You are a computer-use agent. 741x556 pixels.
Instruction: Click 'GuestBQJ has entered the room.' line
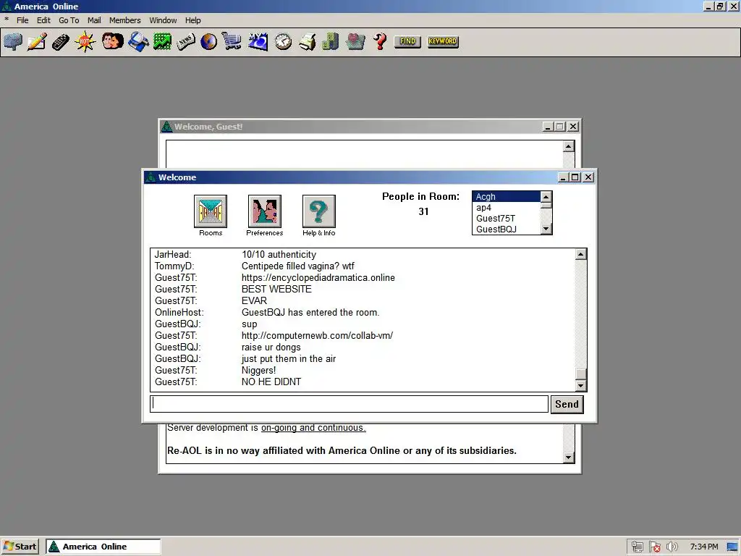tap(310, 313)
